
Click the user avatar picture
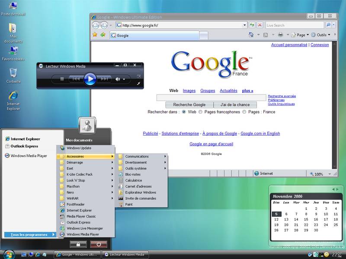[87, 125]
